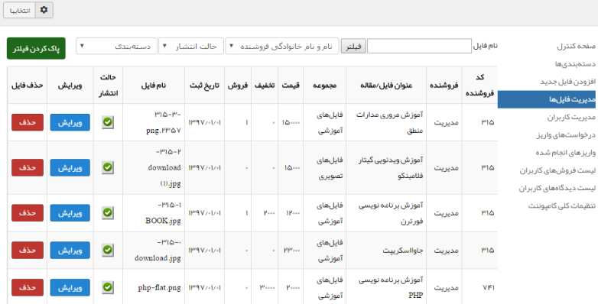Open لیست دیدگاه‌های کاربران in sidebar
This screenshot has width=598, height=304.
557,188
